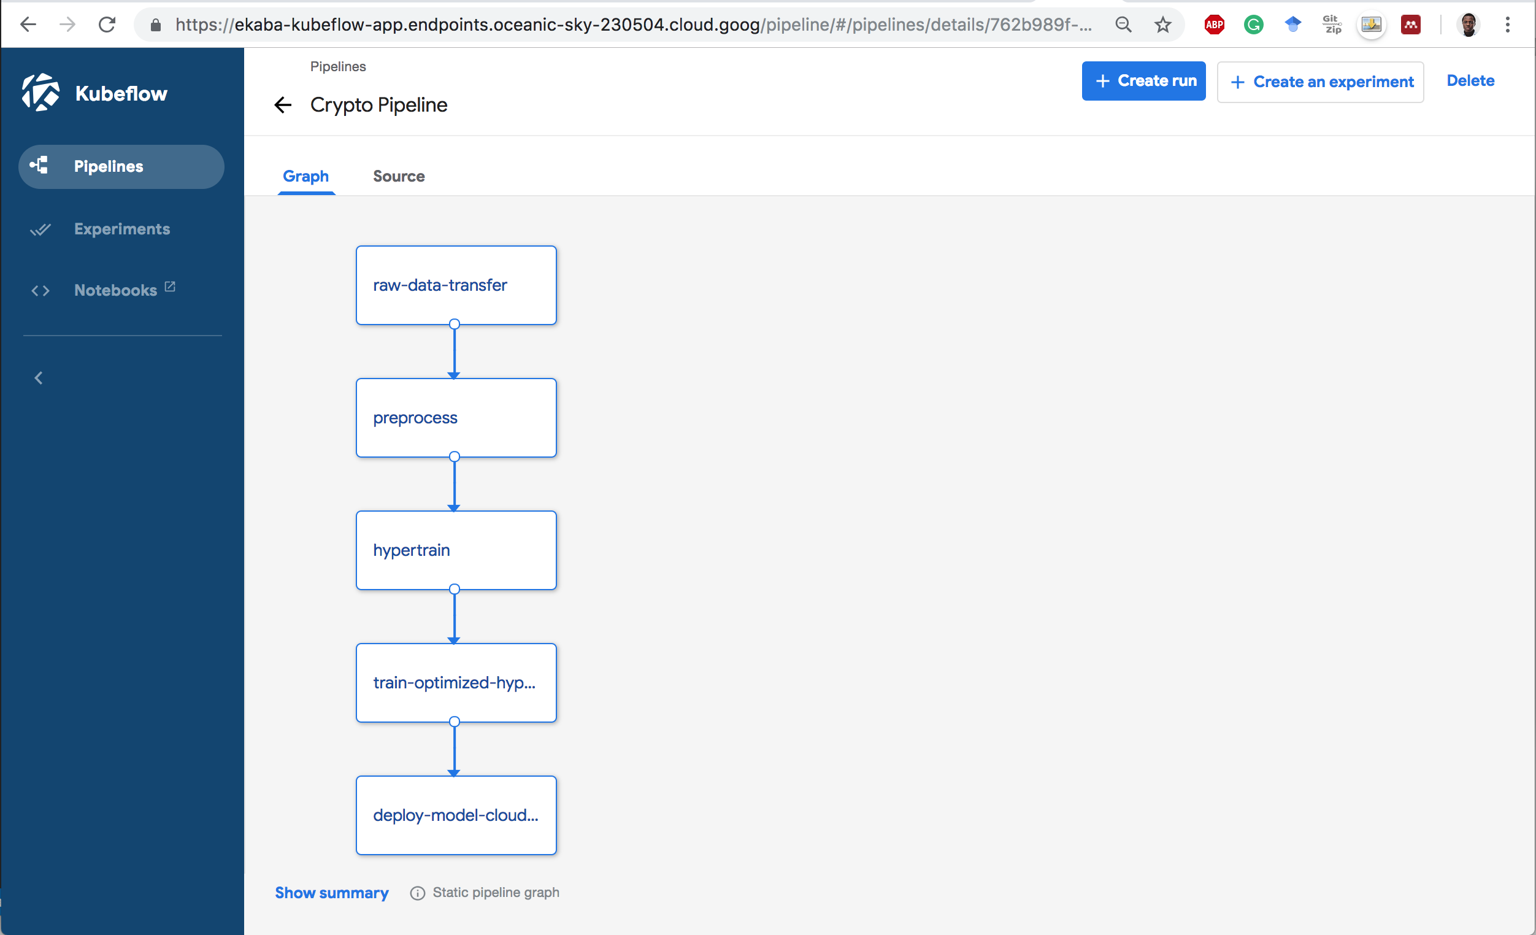Viewport: 1536px width, 935px height.
Task: Click the browser refresh icon
Action: pyautogui.click(x=107, y=23)
